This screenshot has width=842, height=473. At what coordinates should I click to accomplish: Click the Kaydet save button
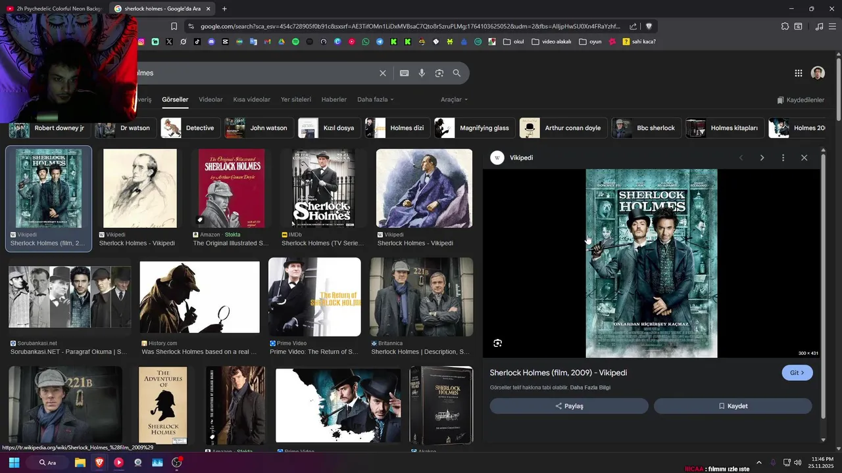(733, 406)
